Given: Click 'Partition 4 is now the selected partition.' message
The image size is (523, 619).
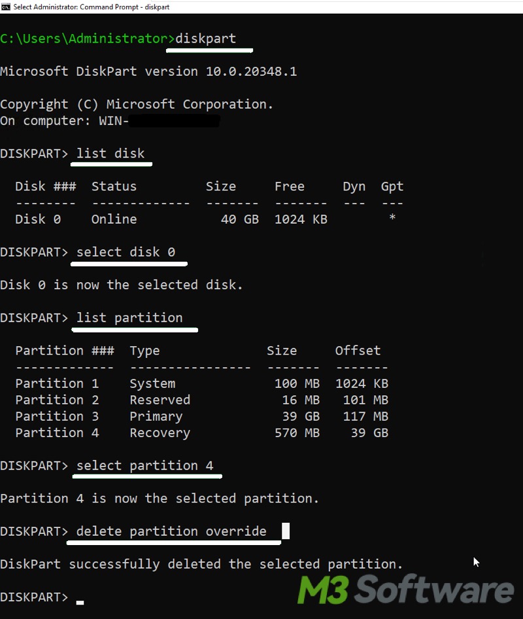Looking at the screenshot, I should [x=160, y=499].
